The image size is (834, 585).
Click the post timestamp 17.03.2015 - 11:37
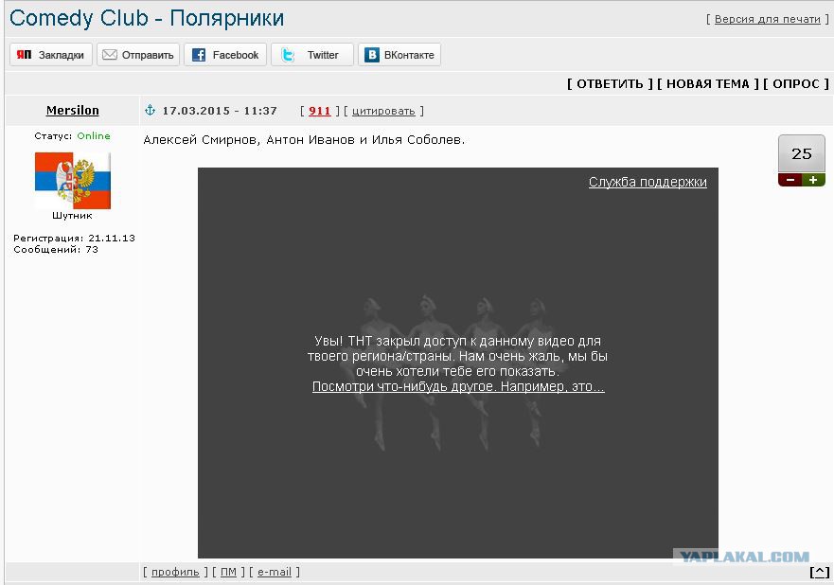tap(220, 111)
